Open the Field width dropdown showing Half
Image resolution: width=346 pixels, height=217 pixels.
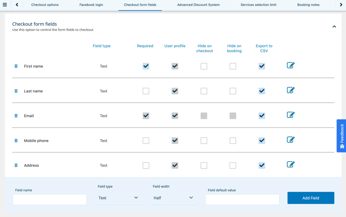pos(173,198)
